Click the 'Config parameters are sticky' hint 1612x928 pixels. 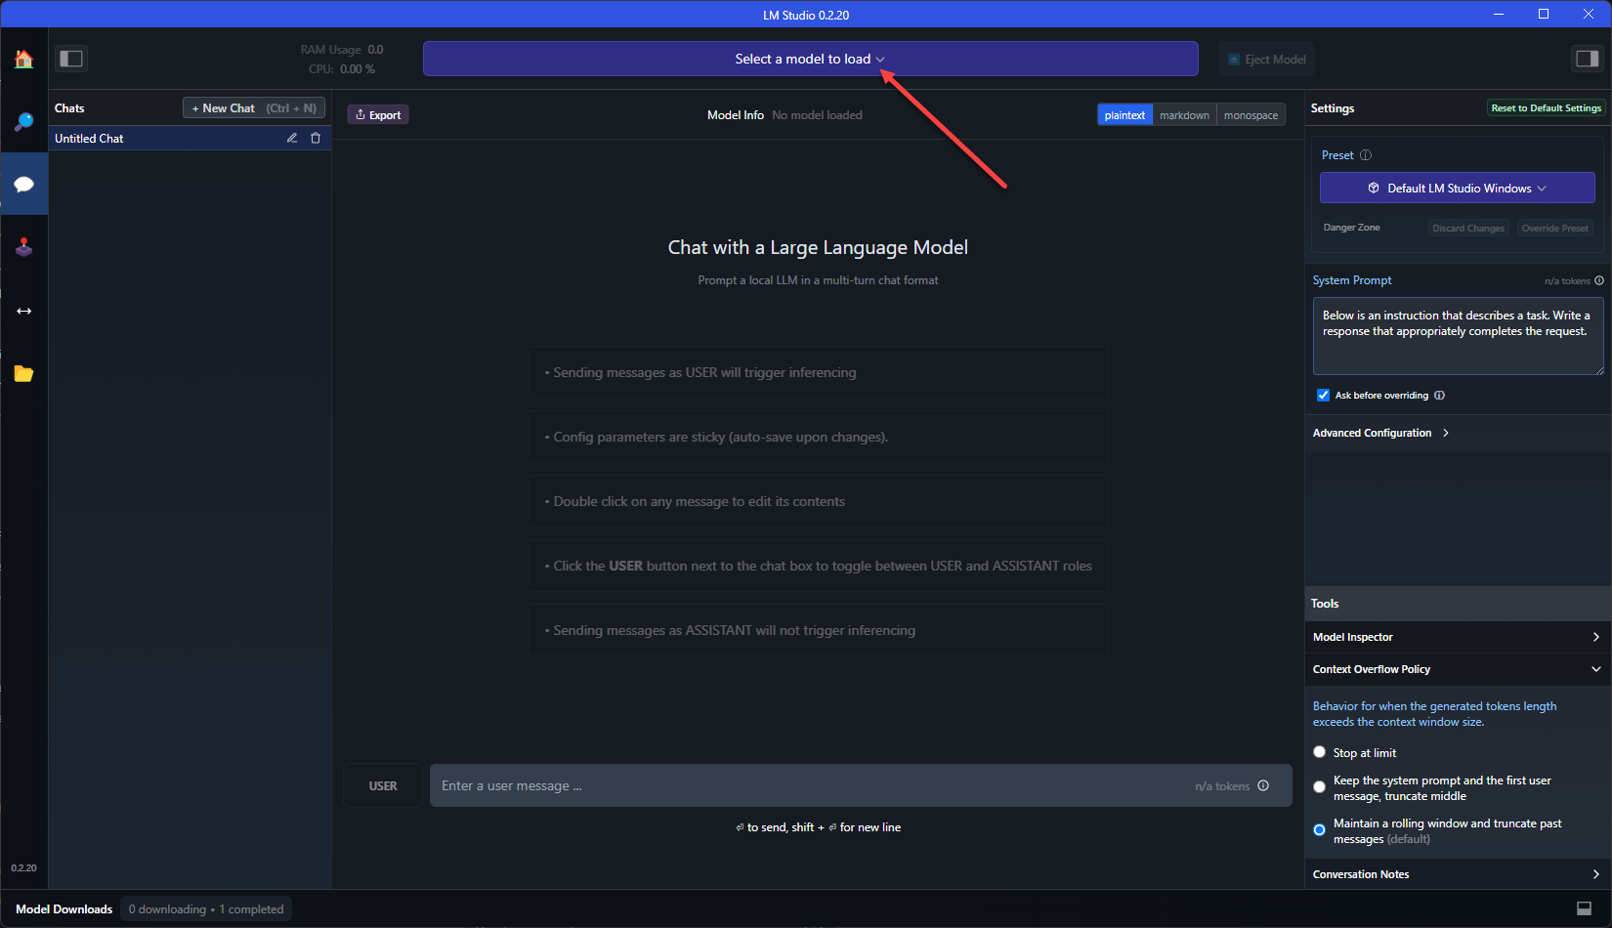click(x=818, y=437)
